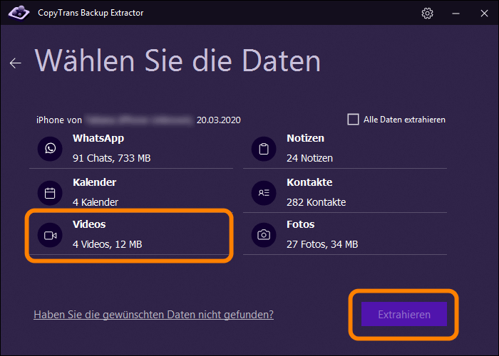This screenshot has width=499, height=356.
Task: Click the Notizen clipboard icon
Action: [x=264, y=148]
